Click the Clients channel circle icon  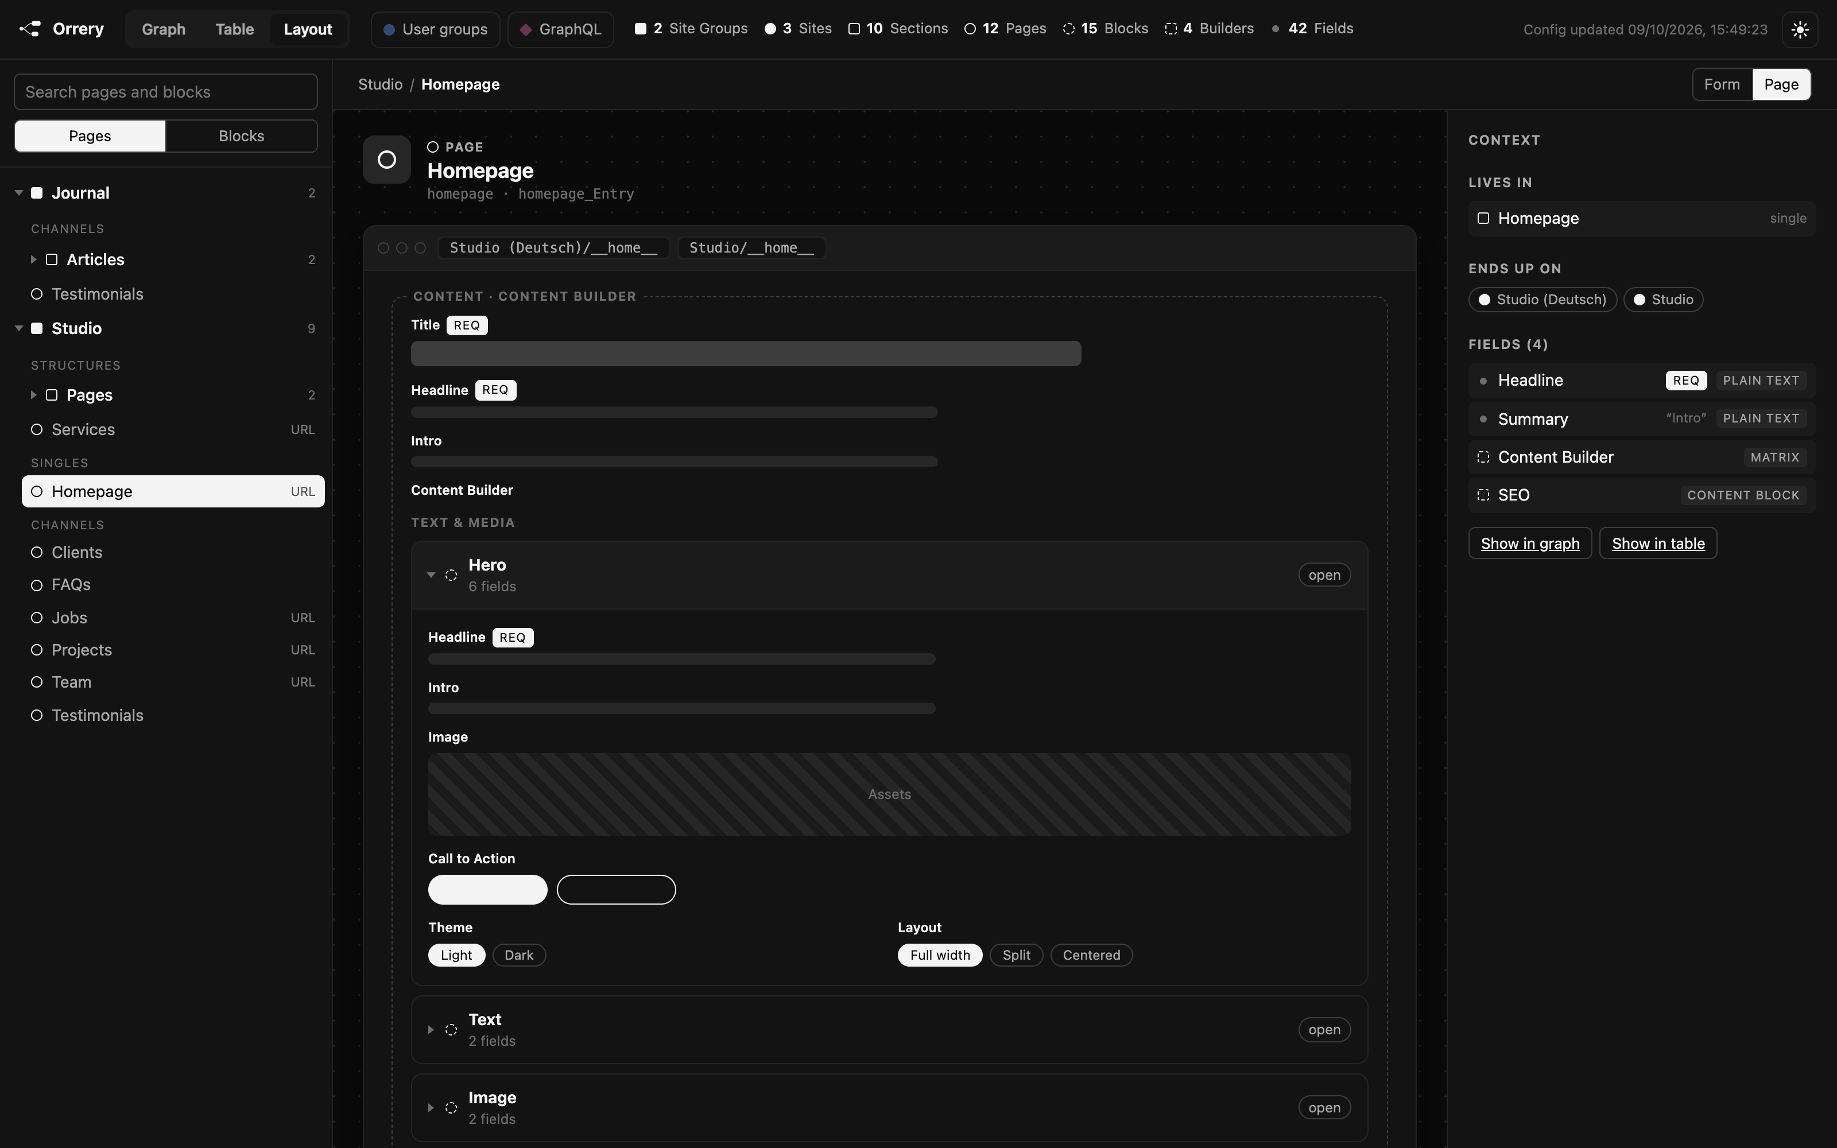tap(36, 552)
